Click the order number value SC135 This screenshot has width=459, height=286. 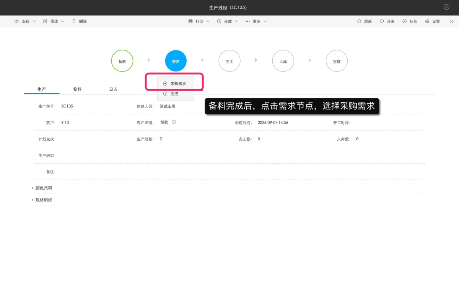click(67, 106)
